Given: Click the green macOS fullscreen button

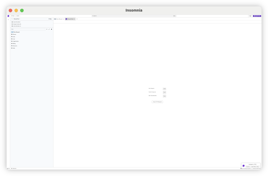Looking at the screenshot, I should [22, 10].
